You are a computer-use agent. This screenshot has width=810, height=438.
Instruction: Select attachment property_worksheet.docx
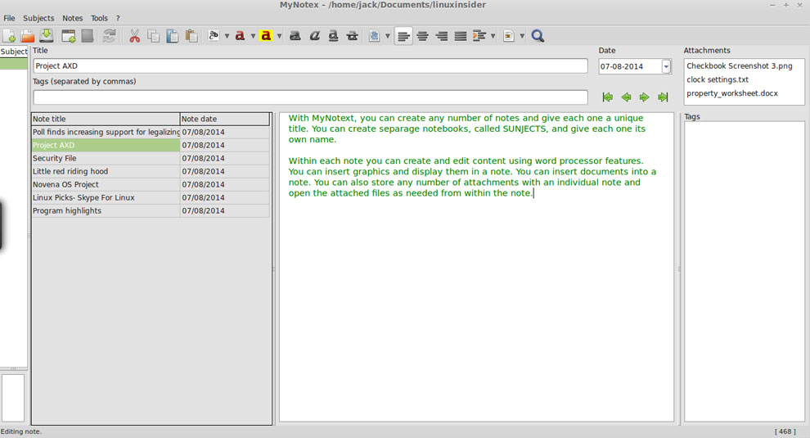tap(732, 93)
